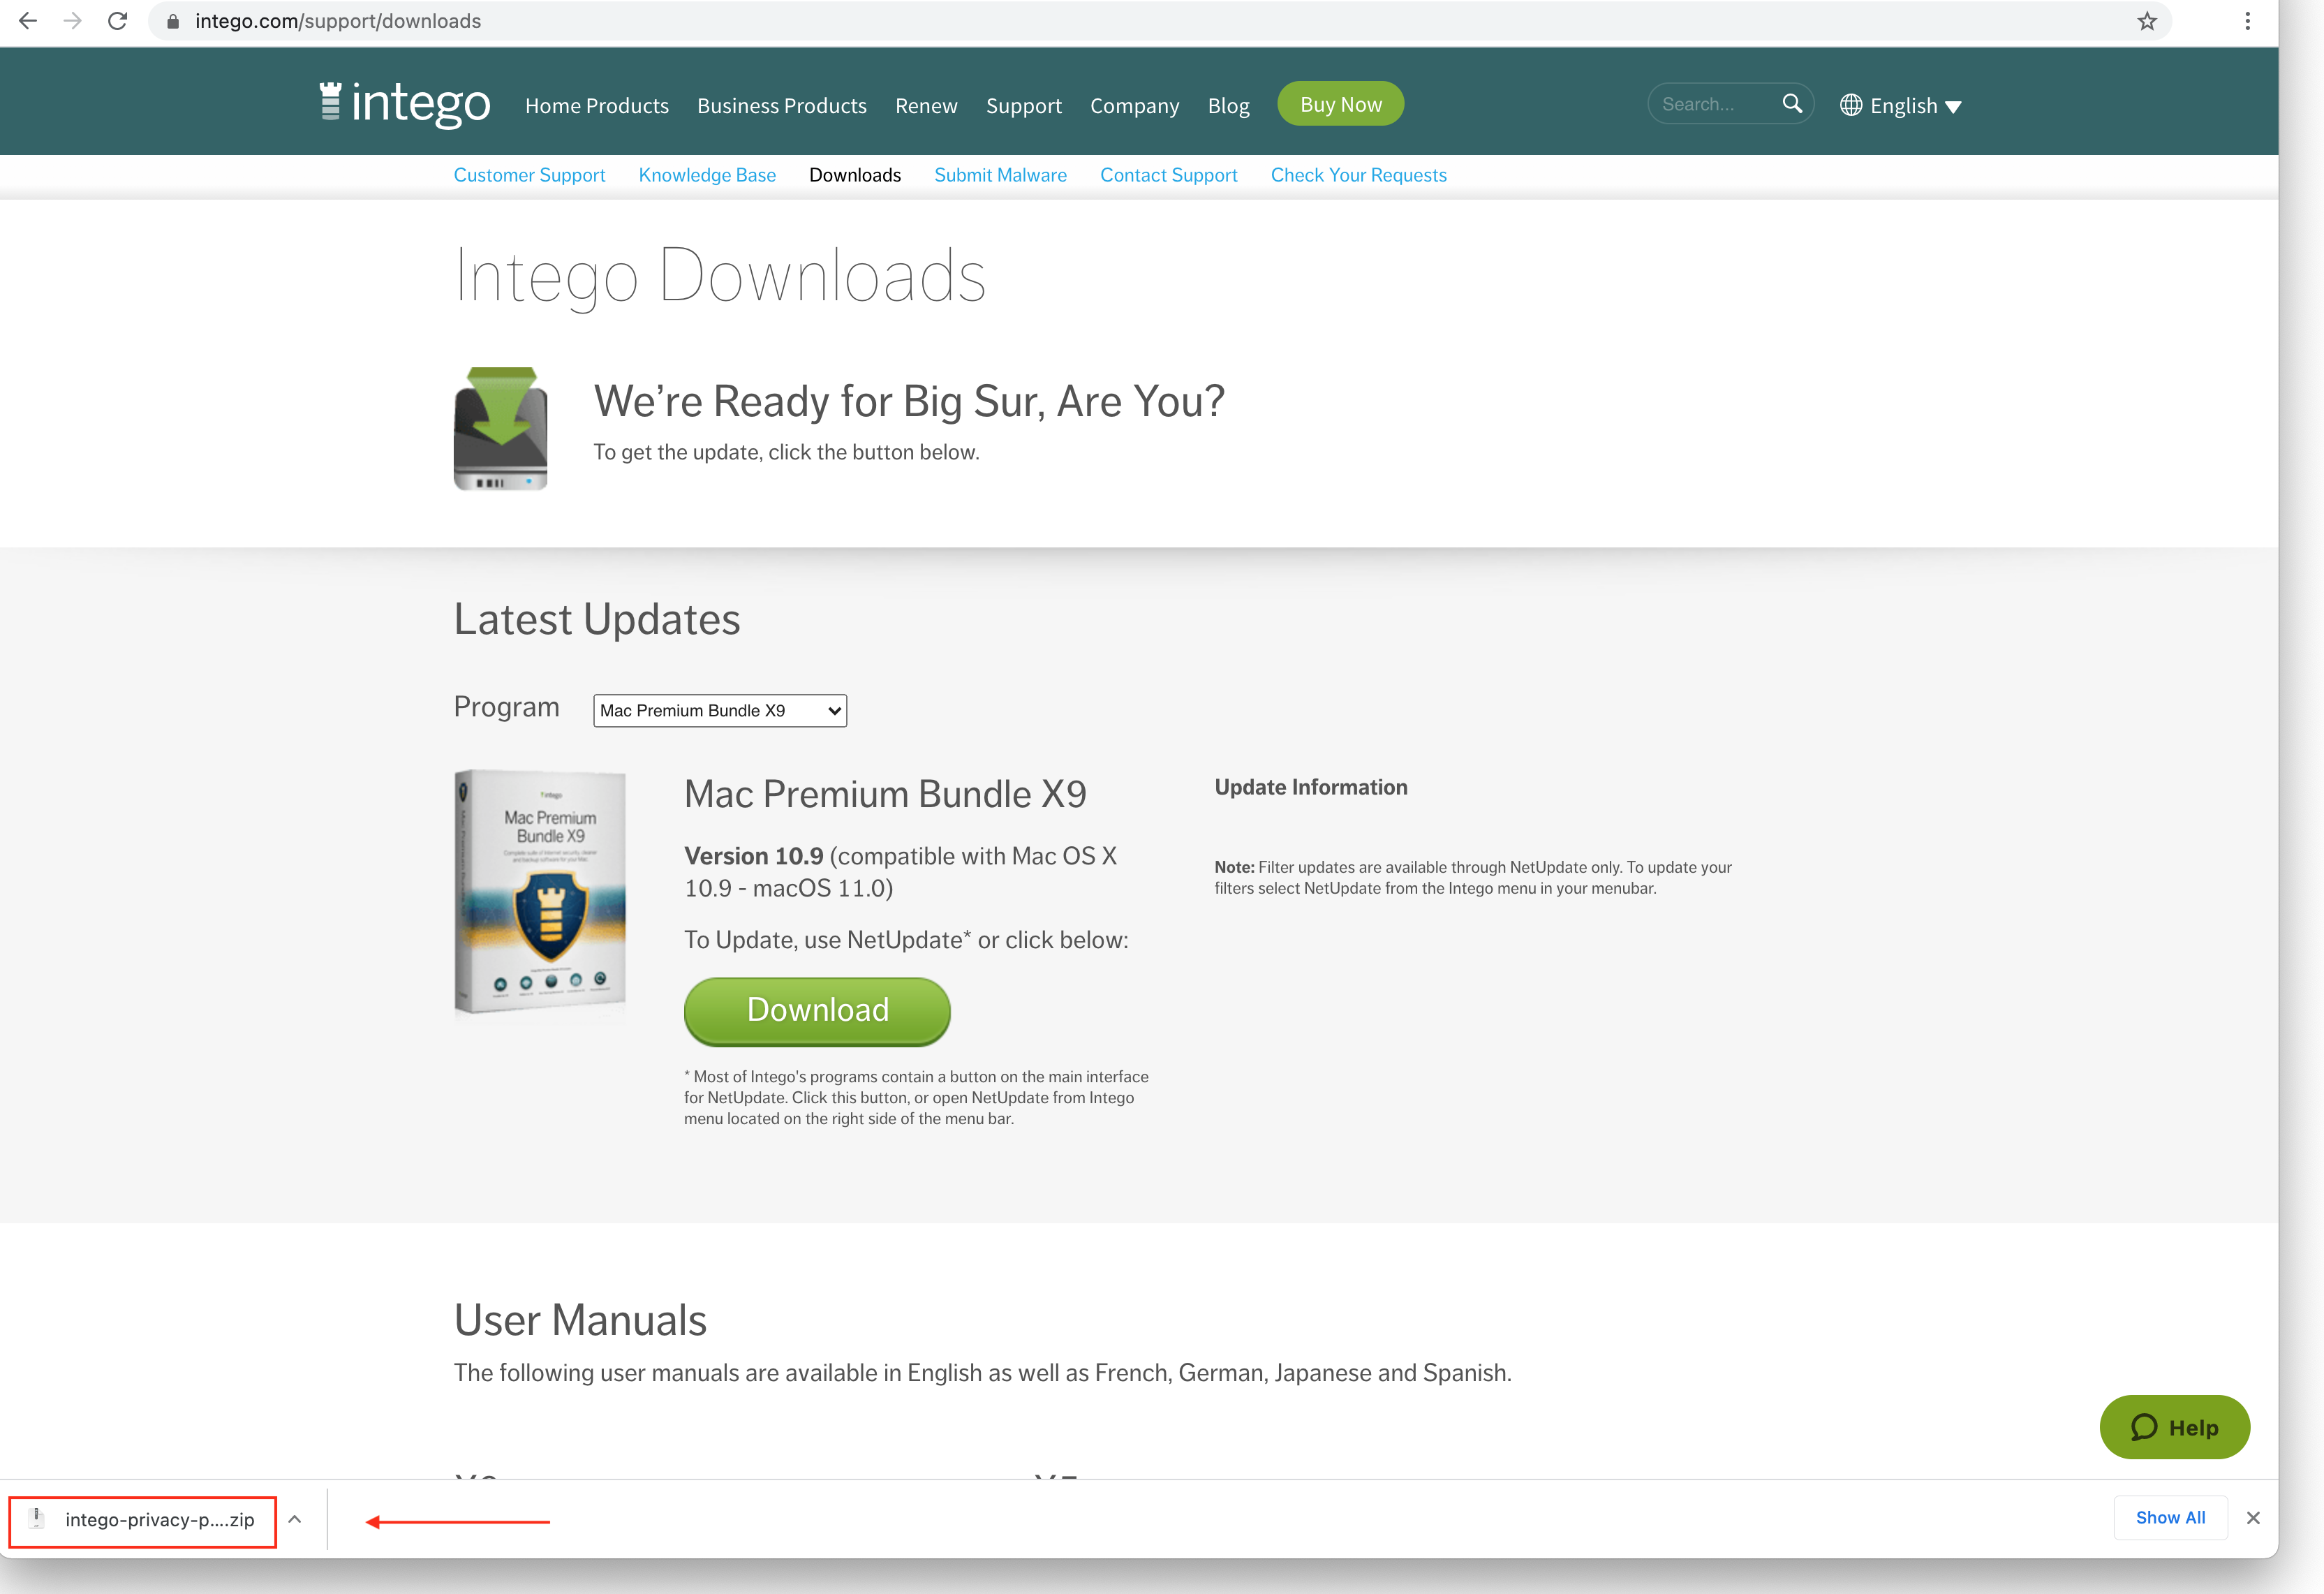Click the User Manuals heading
Screen dimensions: 2324x1594
(580, 1320)
